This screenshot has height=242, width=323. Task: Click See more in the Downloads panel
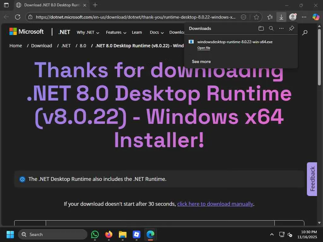tap(201, 61)
